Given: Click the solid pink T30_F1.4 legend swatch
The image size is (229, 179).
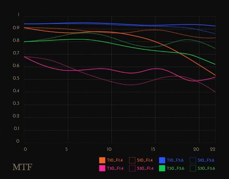Looking at the screenshot, I should (x=102, y=168).
